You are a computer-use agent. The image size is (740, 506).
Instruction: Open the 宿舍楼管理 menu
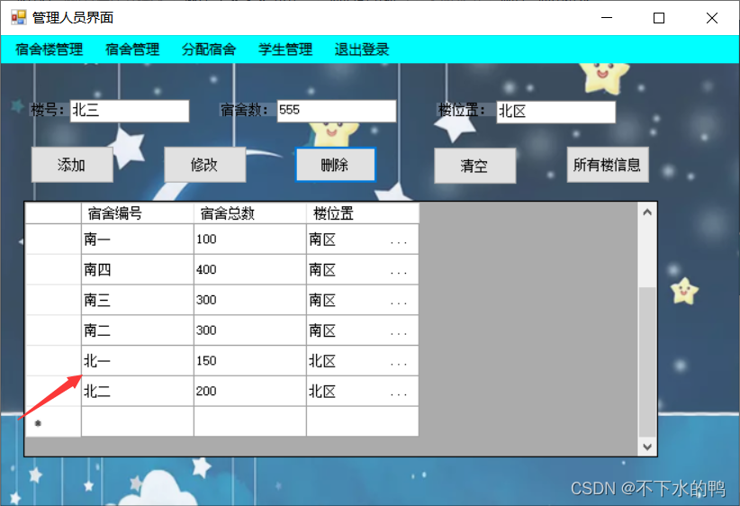(x=50, y=50)
